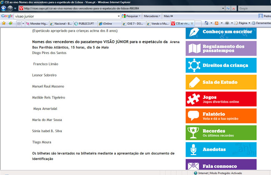
Task: Open the Fala connosco banner
Action: click(221, 164)
